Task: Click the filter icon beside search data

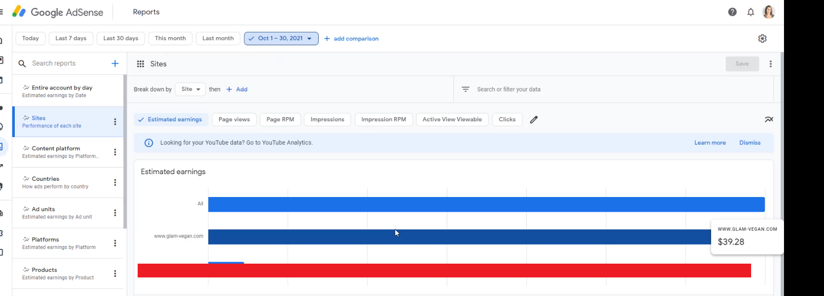Action: (465, 89)
